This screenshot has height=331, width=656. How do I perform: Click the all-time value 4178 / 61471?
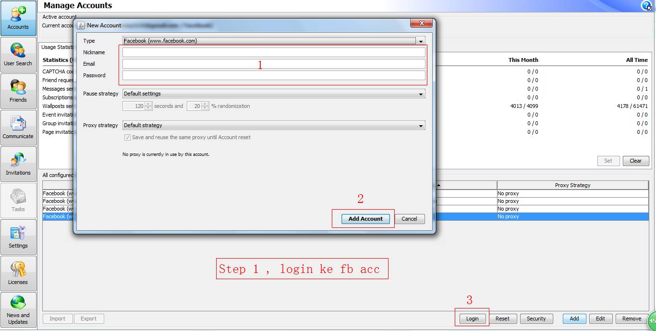632,106
